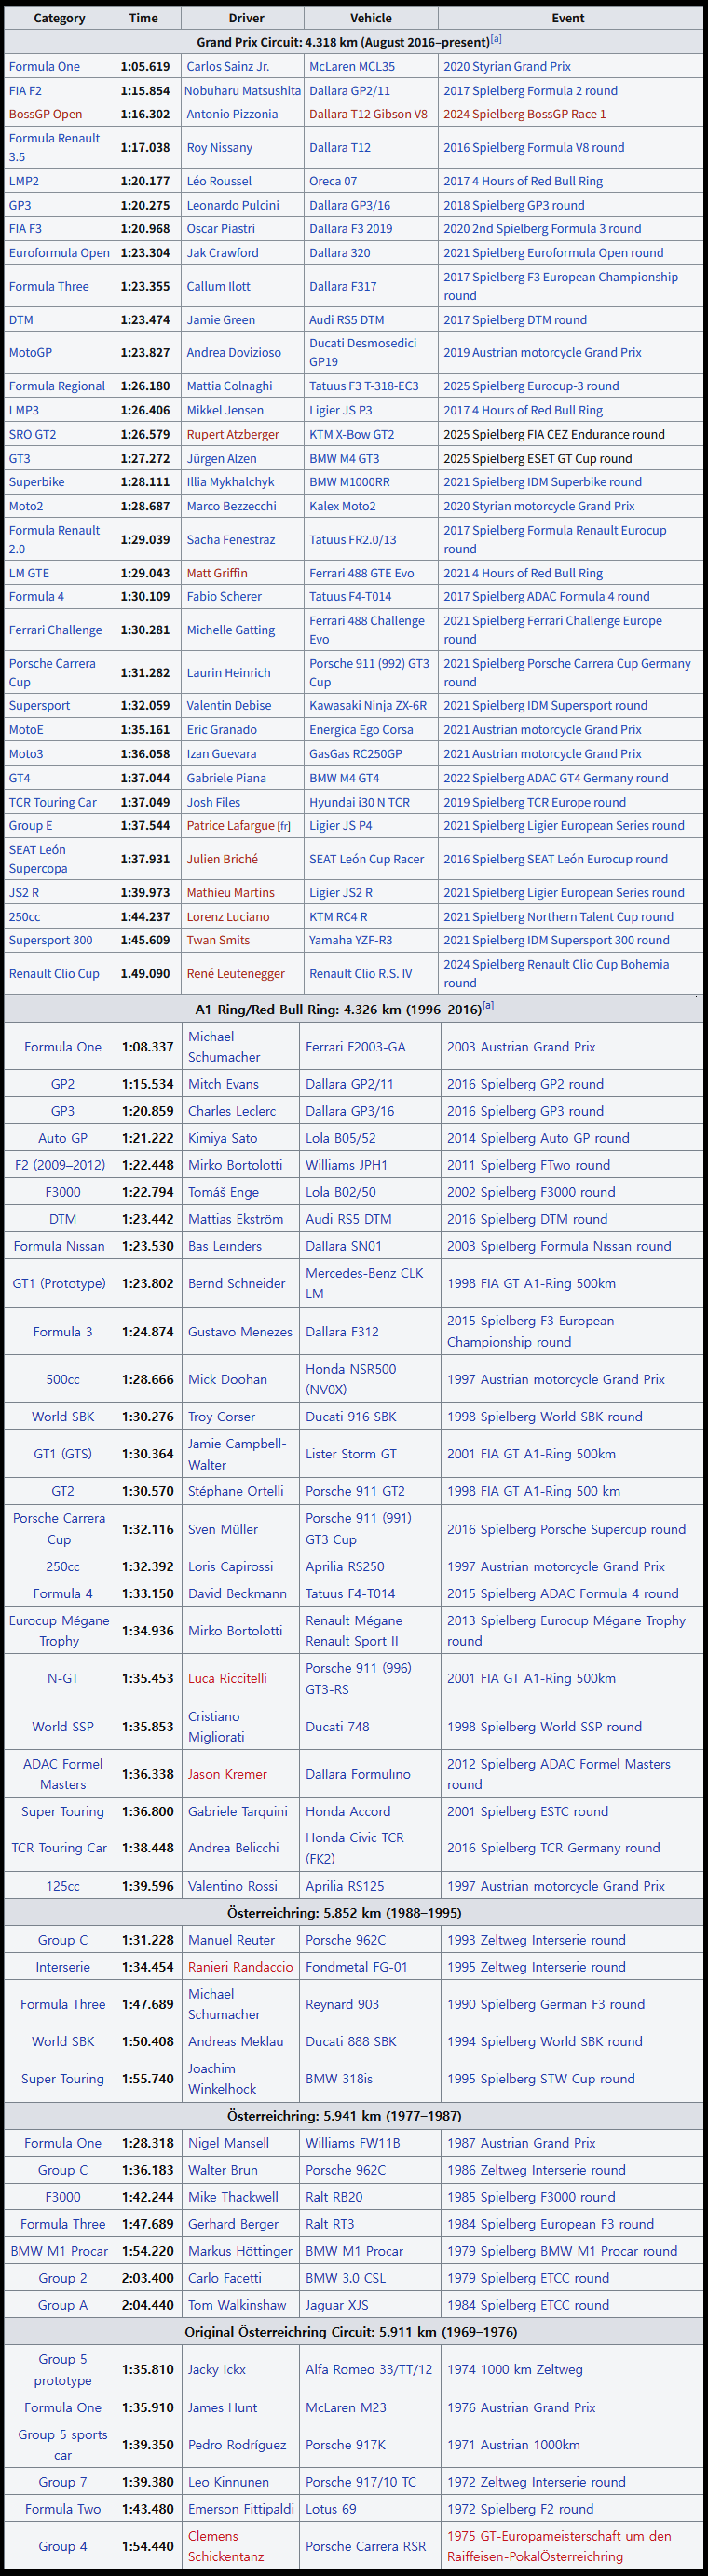This screenshot has width=708, height=2576.
Task: Click the Williams JPH1 vehicle link
Action: (x=347, y=1166)
